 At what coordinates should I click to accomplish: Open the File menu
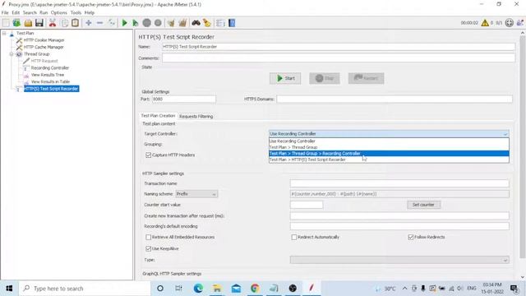click(5, 13)
